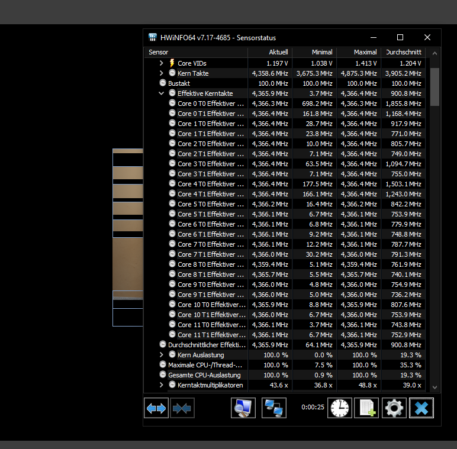457x449 pixels.
Task: Minimize the HWiNFO64 Sensorstatus window
Action: tap(374, 37)
